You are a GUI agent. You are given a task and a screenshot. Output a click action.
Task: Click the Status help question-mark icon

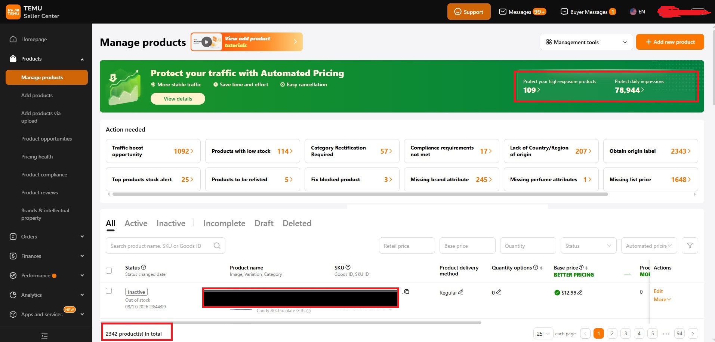(x=144, y=267)
